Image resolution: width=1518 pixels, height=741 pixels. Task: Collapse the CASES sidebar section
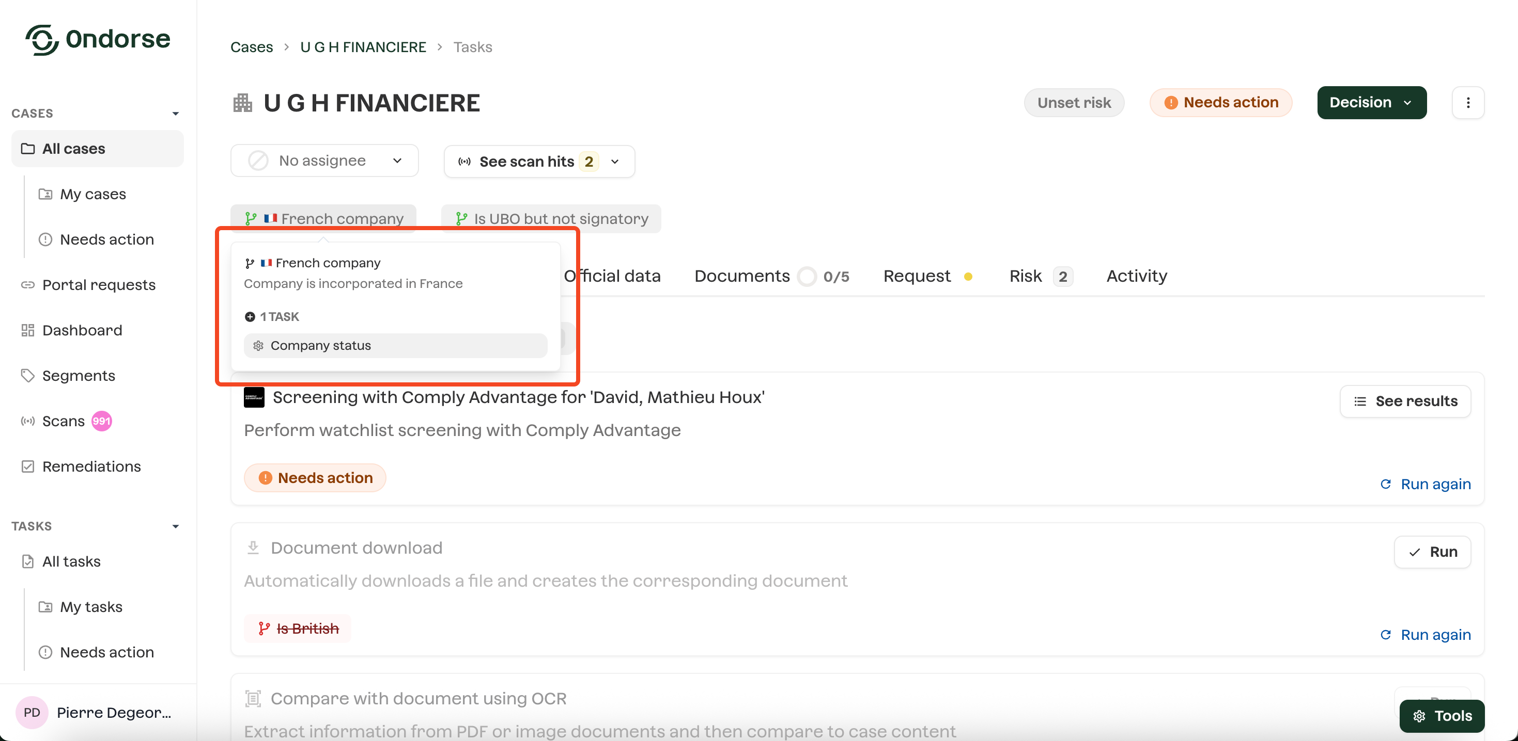click(x=175, y=114)
